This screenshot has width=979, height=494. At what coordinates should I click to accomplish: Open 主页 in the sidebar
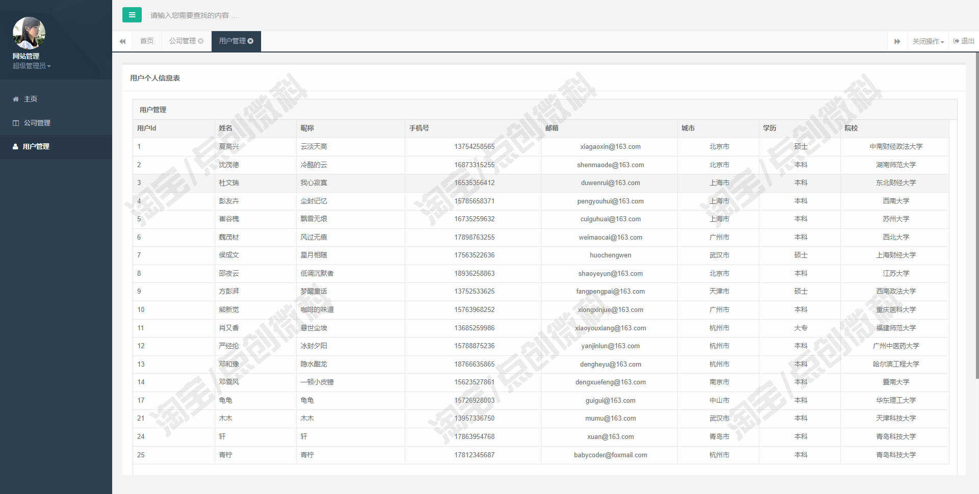pos(56,99)
